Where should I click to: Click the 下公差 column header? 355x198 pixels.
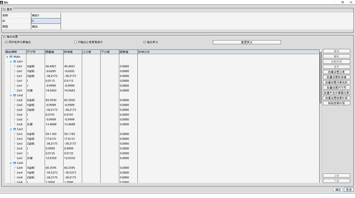(110, 52)
